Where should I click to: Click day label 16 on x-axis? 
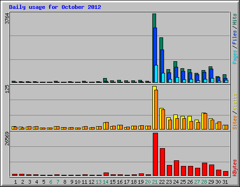[120, 182]
